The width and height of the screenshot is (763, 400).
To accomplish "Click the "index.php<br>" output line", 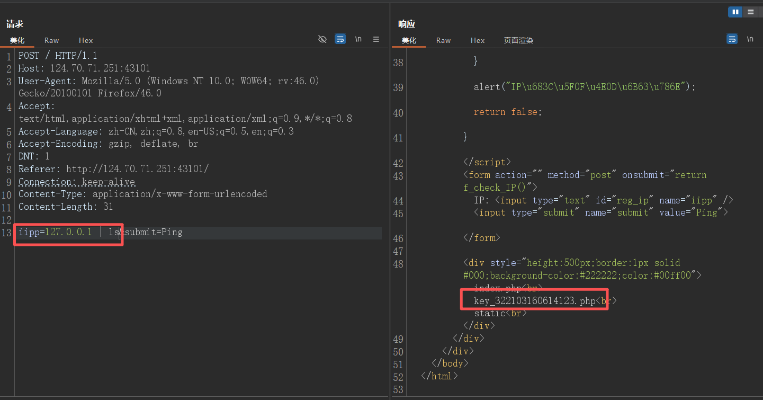I will coord(508,289).
